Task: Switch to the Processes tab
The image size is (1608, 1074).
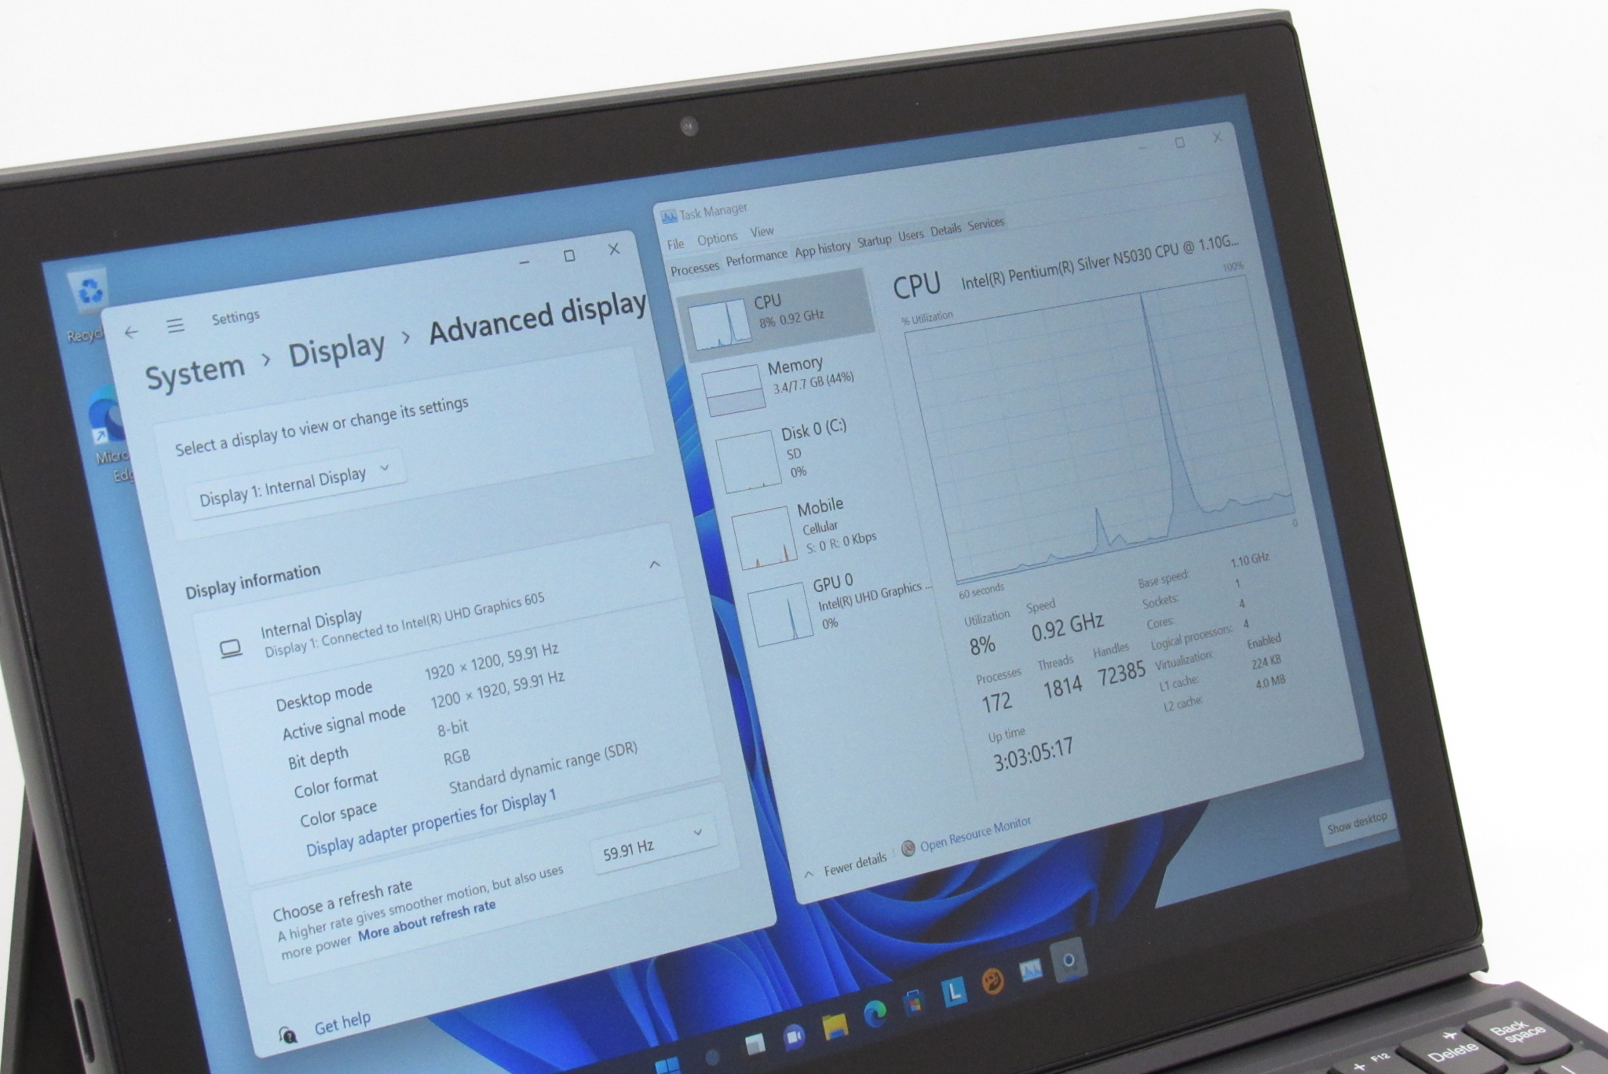Action: (695, 268)
